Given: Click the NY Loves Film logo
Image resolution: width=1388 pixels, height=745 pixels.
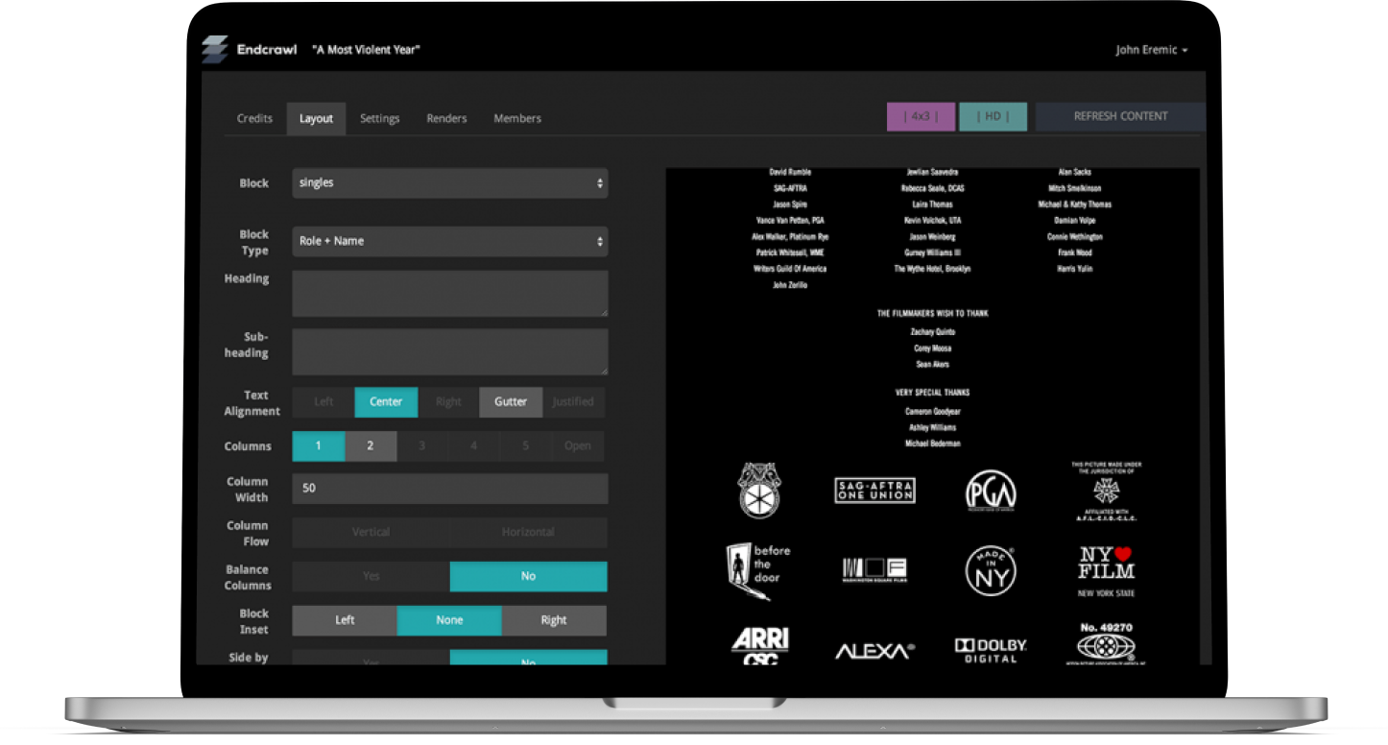Looking at the screenshot, I should pos(1106,570).
